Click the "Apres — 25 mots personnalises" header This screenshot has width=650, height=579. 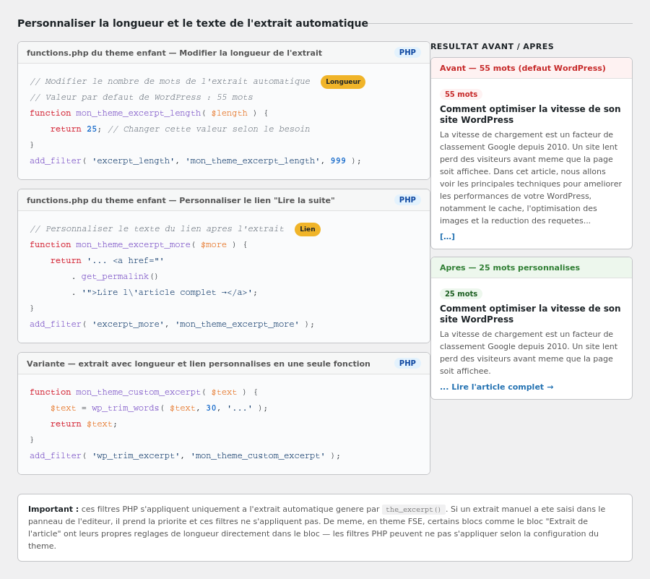532,267
